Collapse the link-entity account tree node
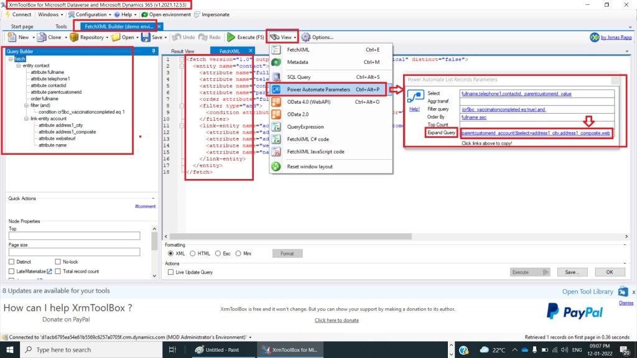 [x=26, y=119]
